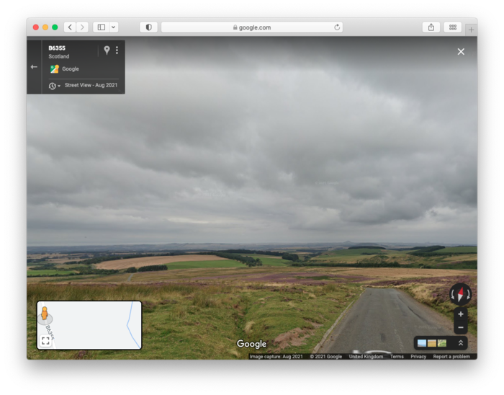Click the Pegman on the minimap
This screenshot has width=504, height=395.
coord(45,314)
